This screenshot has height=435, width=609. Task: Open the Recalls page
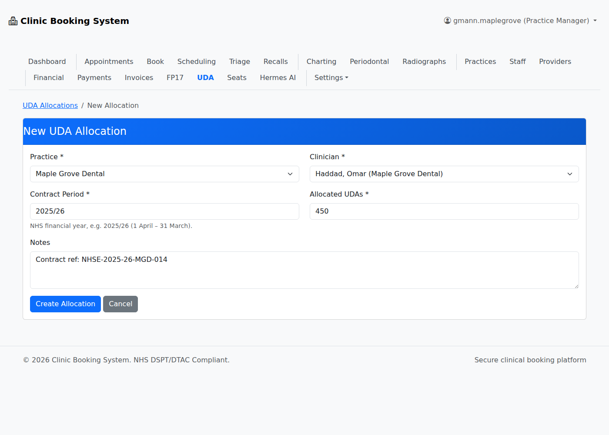pyautogui.click(x=276, y=61)
